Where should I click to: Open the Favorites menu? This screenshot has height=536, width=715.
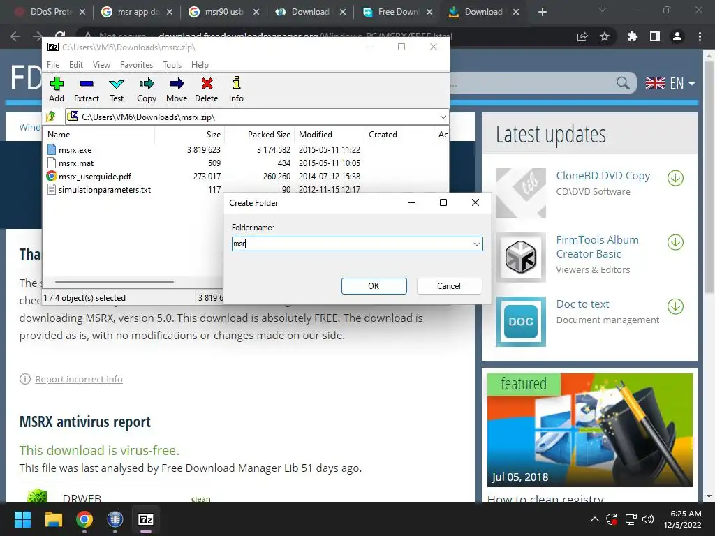136,65
